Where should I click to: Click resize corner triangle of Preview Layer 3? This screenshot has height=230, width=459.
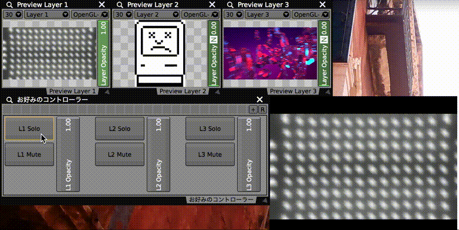328,92
